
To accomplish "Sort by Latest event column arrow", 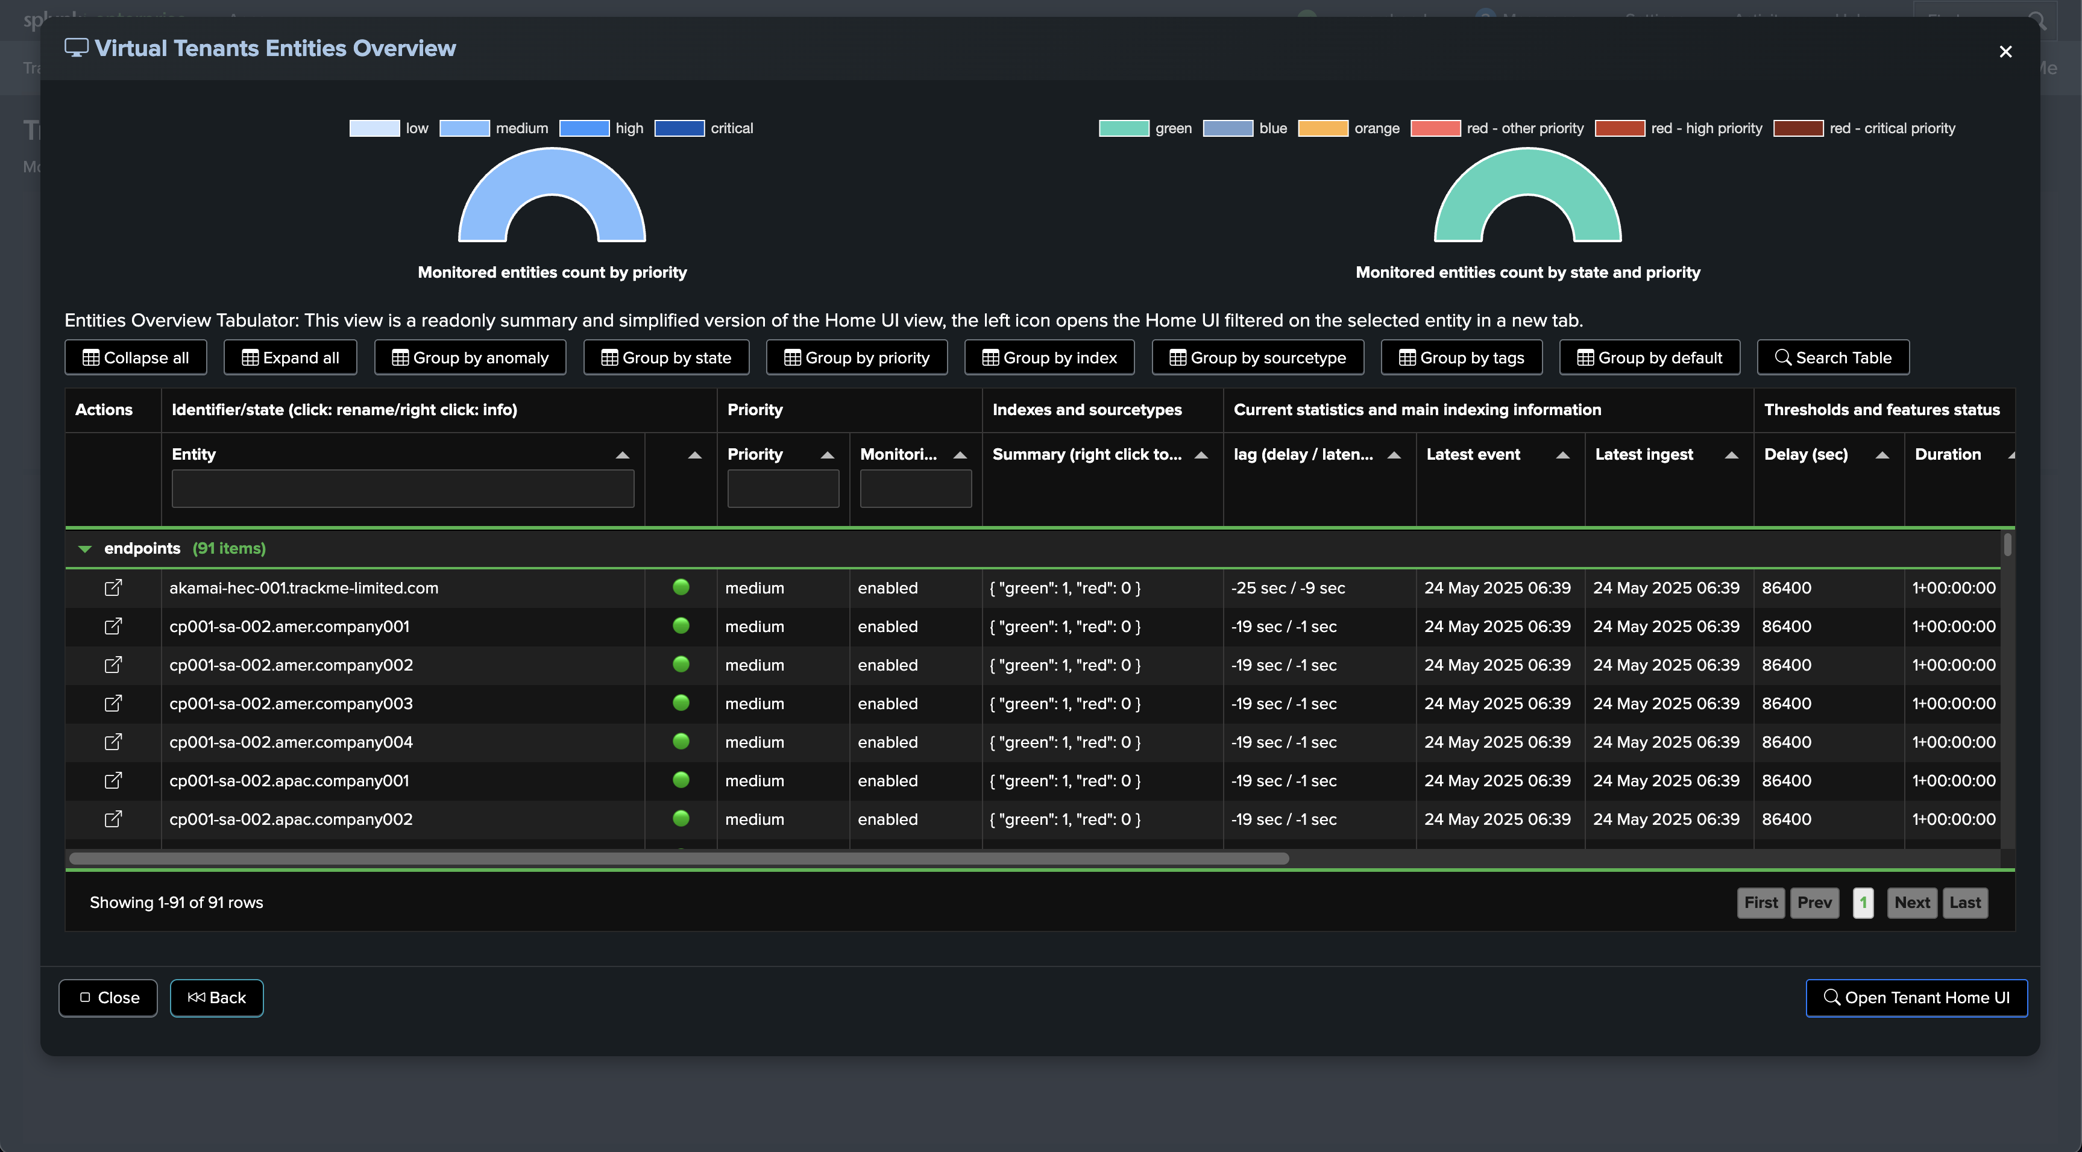I will 1562,455.
